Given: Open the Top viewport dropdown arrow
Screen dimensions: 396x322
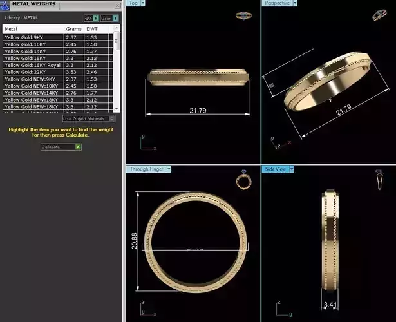Looking at the screenshot, I should coord(143,3).
